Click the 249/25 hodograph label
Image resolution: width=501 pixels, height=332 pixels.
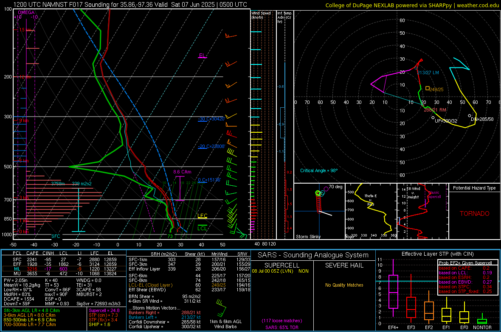coord(436,89)
